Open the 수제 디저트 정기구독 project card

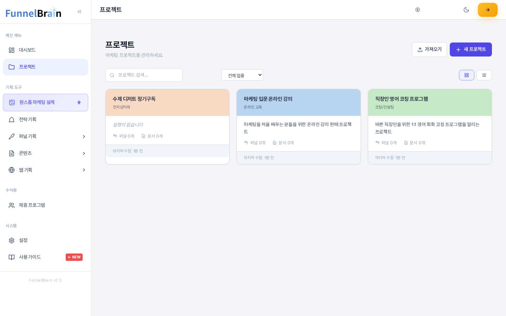(x=167, y=126)
